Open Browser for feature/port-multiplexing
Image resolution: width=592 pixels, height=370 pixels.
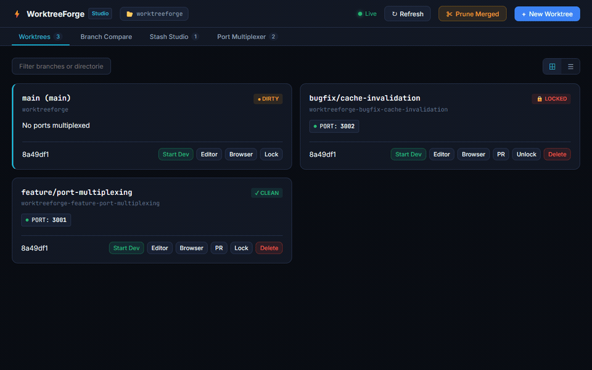click(191, 248)
